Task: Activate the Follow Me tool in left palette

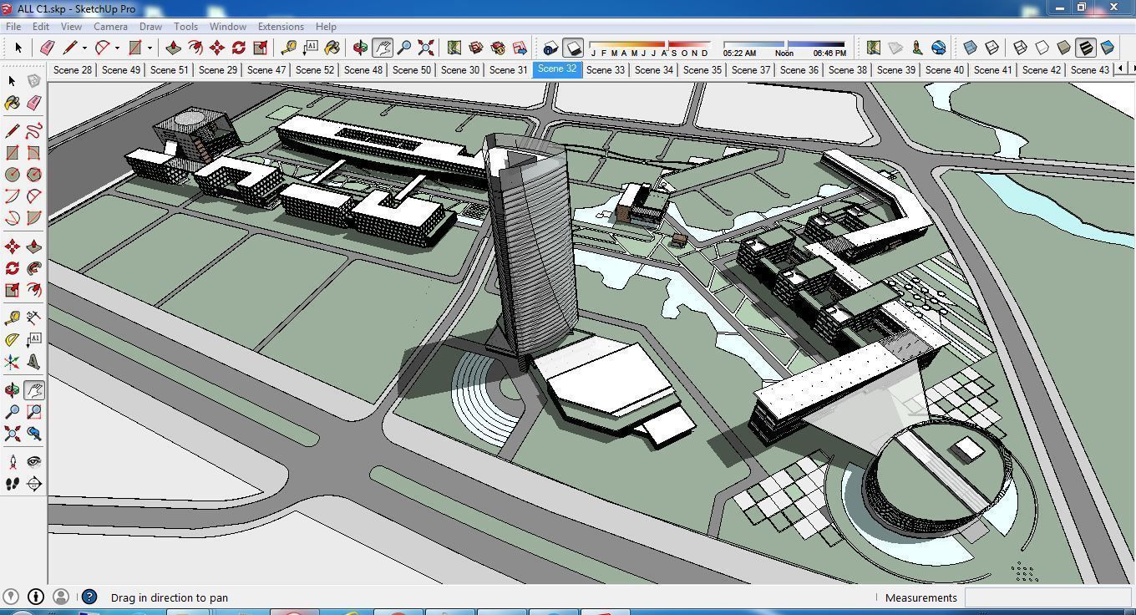Action: click(x=34, y=268)
